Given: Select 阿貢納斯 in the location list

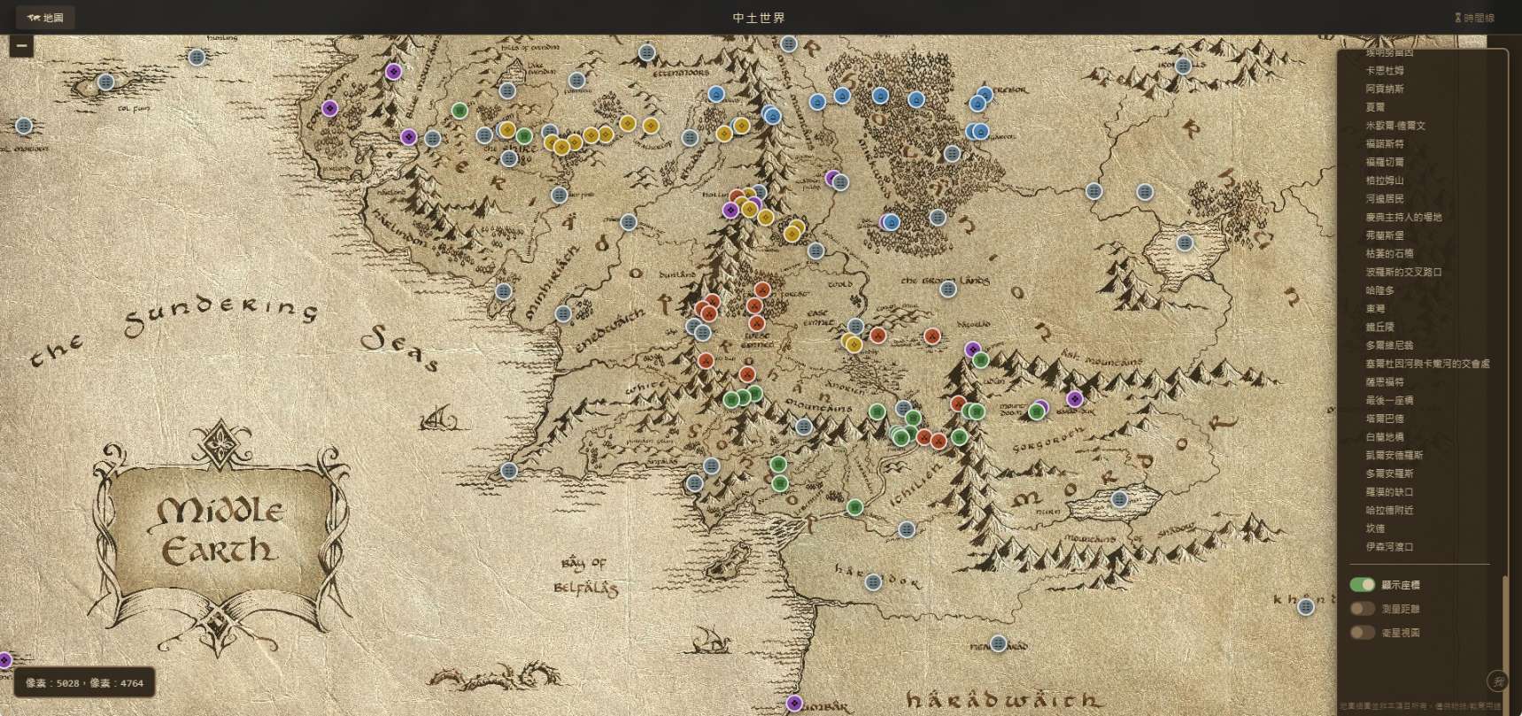Looking at the screenshot, I should [x=1384, y=89].
